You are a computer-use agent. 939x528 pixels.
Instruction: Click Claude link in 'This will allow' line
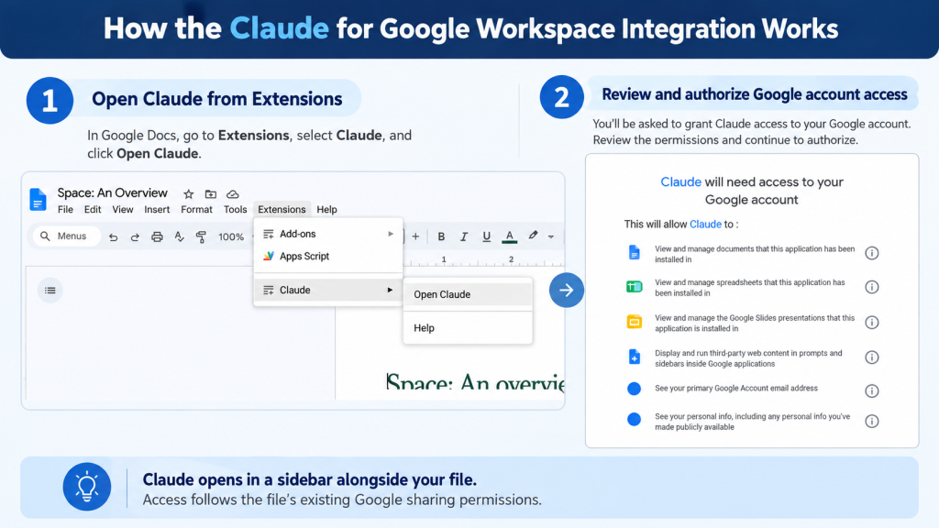click(x=705, y=224)
